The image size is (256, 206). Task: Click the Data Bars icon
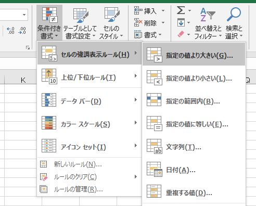49,100
